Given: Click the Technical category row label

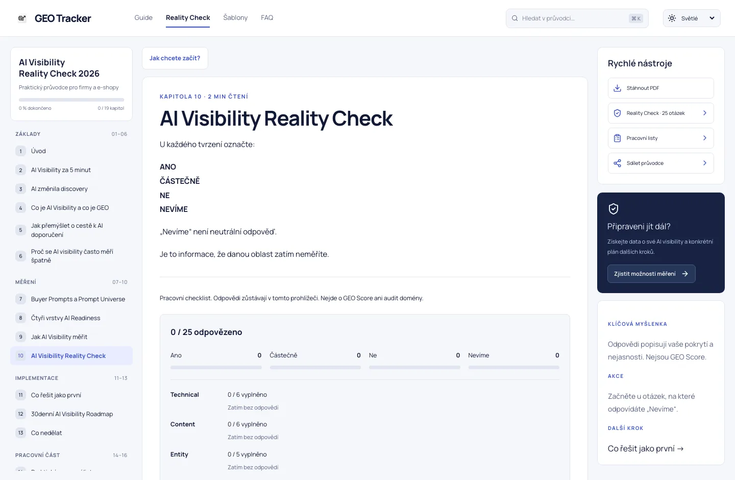Looking at the screenshot, I should click(185, 395).
